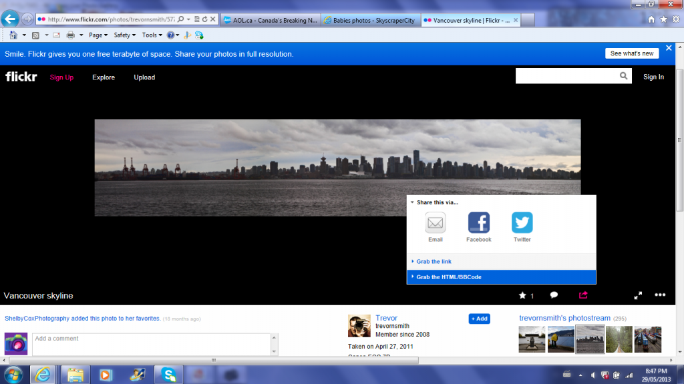
Task: Open the three-dots more options menu
Action: 660,295
